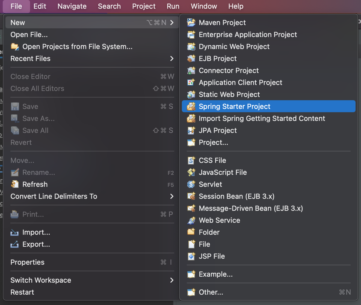
Task: Click the CSS File icon
Action: [191, 160]
